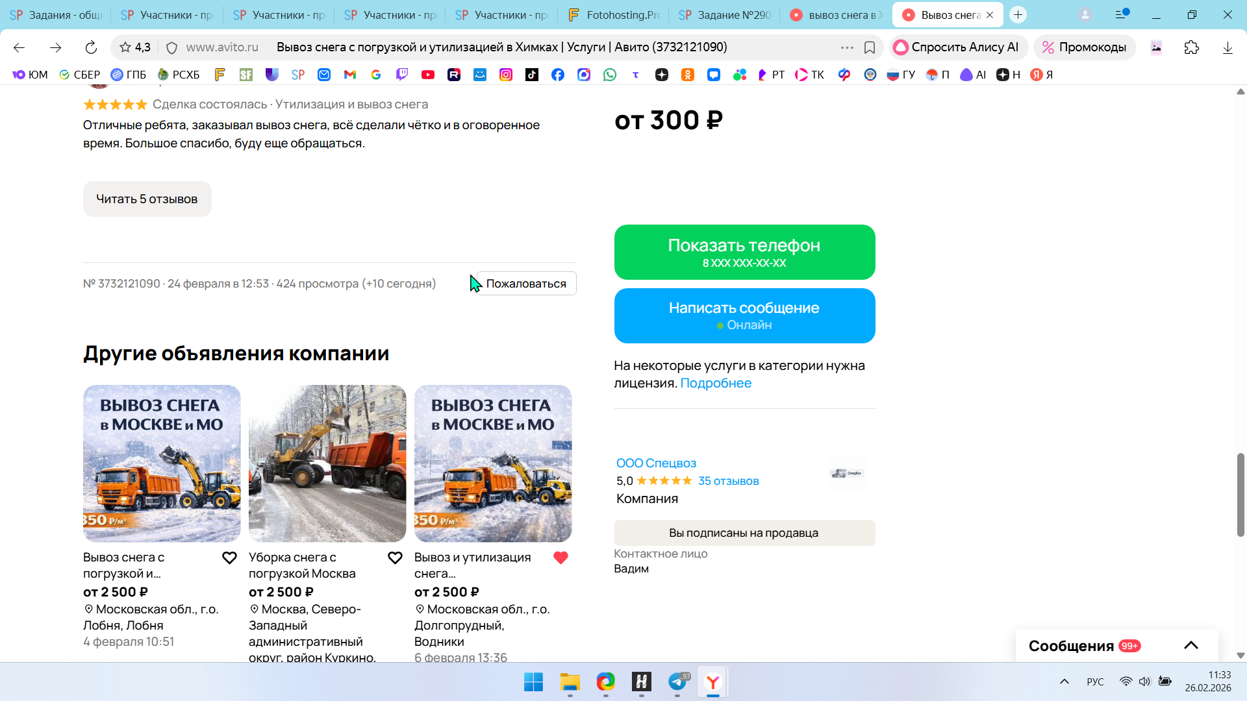Click the bookmark icon in address bar
This screenshot has width=1247, height=701.
point(870,47)
